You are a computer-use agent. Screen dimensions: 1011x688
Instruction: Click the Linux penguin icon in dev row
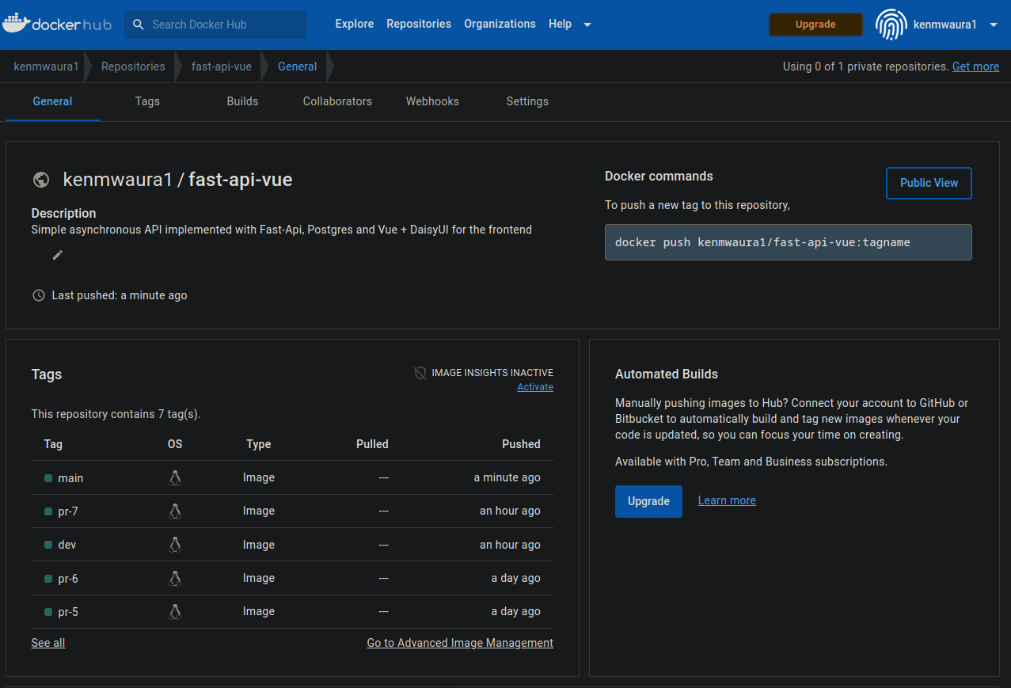(x=175, y=545)
